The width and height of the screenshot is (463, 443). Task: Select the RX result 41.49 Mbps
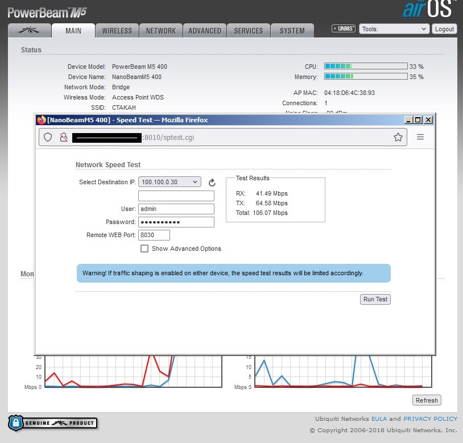point(272,193)
